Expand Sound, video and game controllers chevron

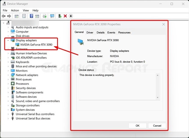coord(8,101)
